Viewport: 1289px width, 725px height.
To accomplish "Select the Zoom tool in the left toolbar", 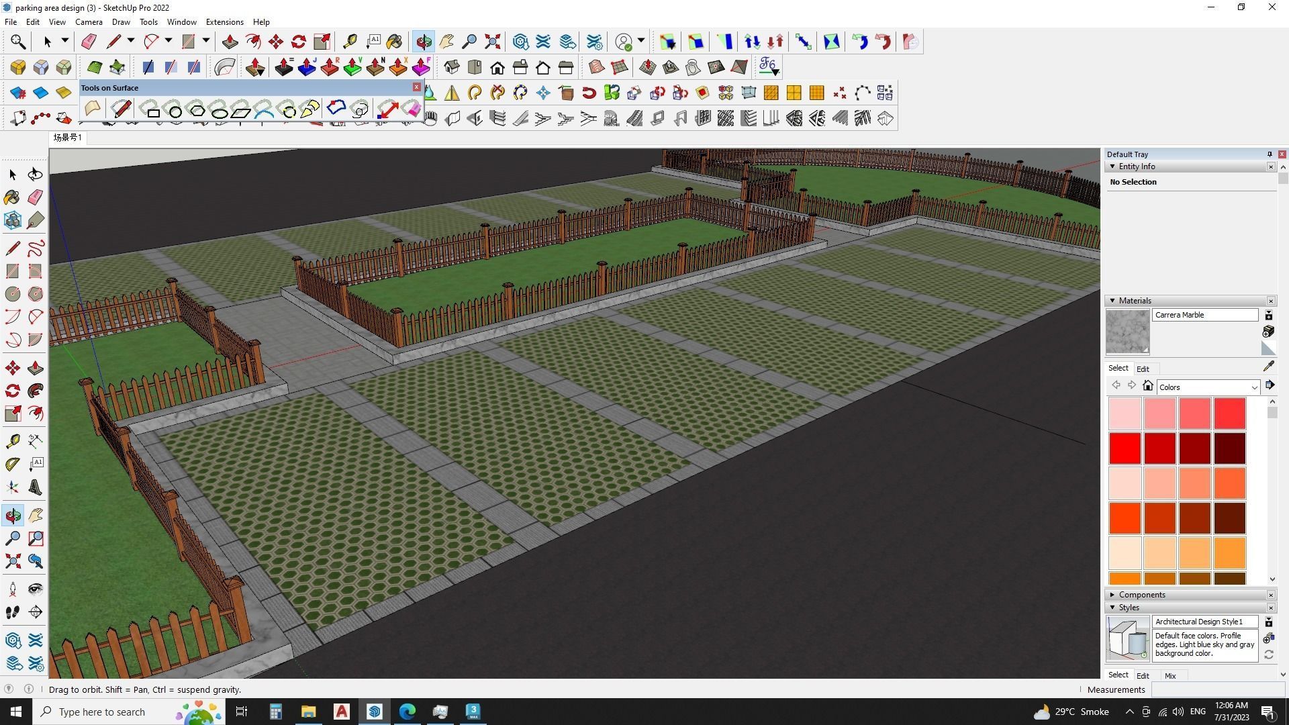I will (x=12, y=538).
